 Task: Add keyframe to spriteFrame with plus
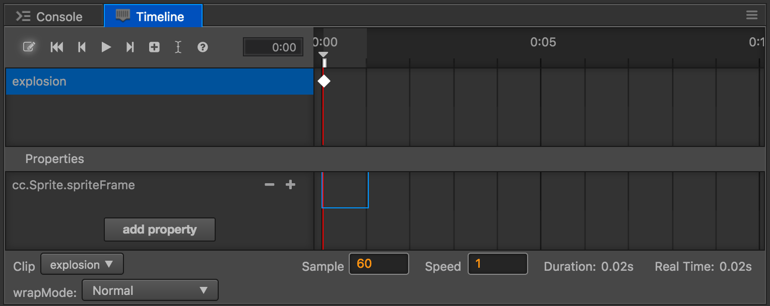point(290,185)
